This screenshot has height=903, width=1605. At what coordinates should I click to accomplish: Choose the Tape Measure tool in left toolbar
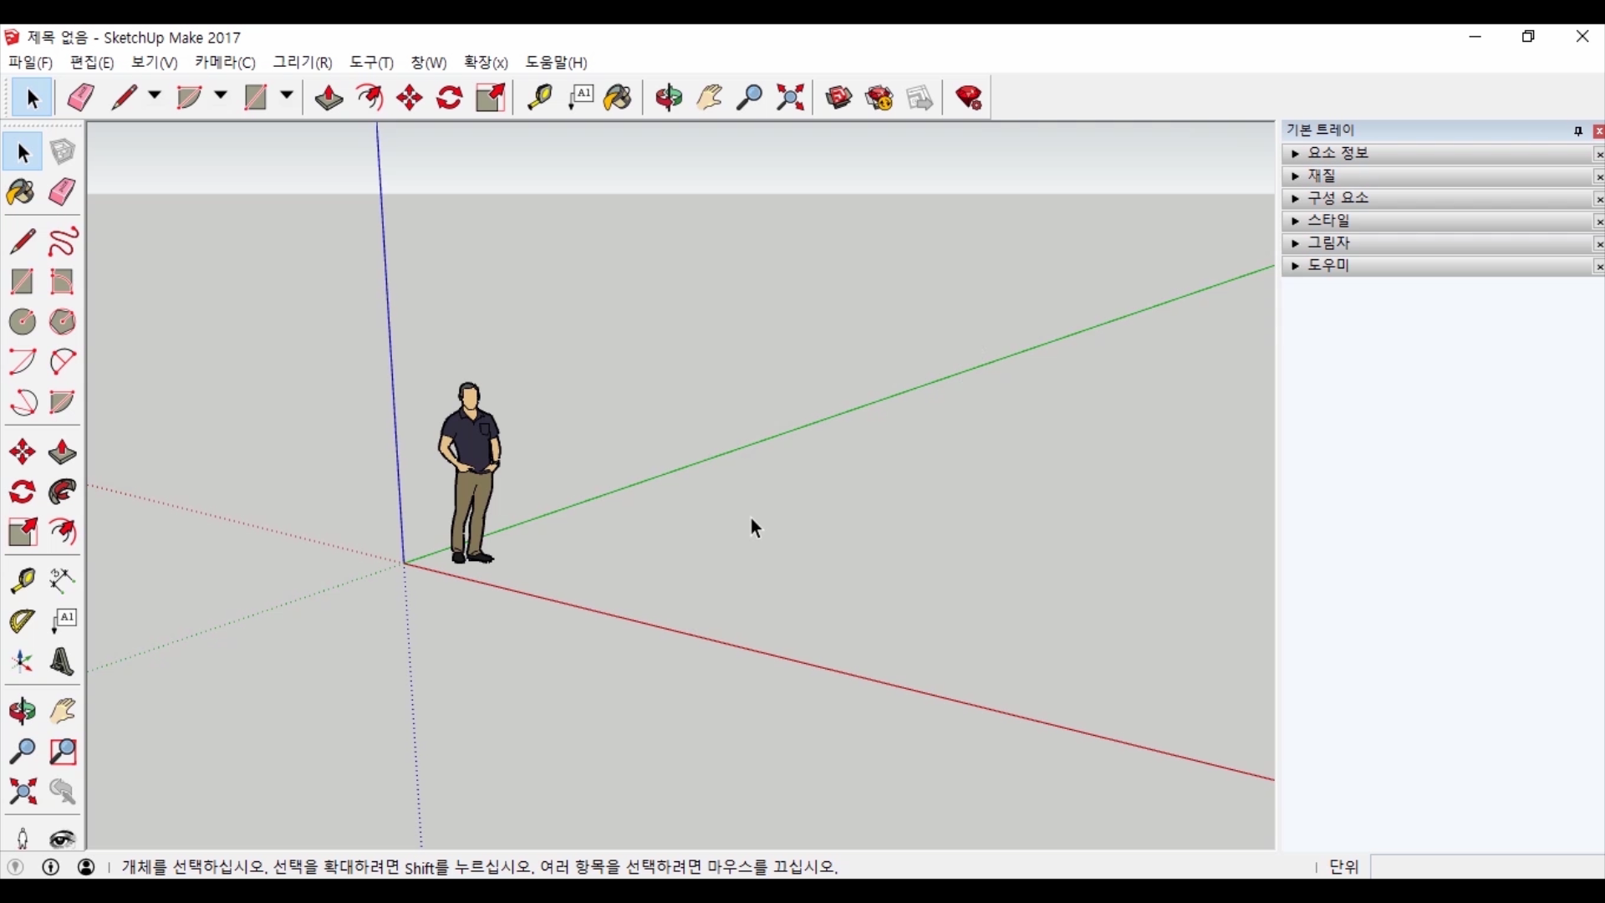coord(23,580)
